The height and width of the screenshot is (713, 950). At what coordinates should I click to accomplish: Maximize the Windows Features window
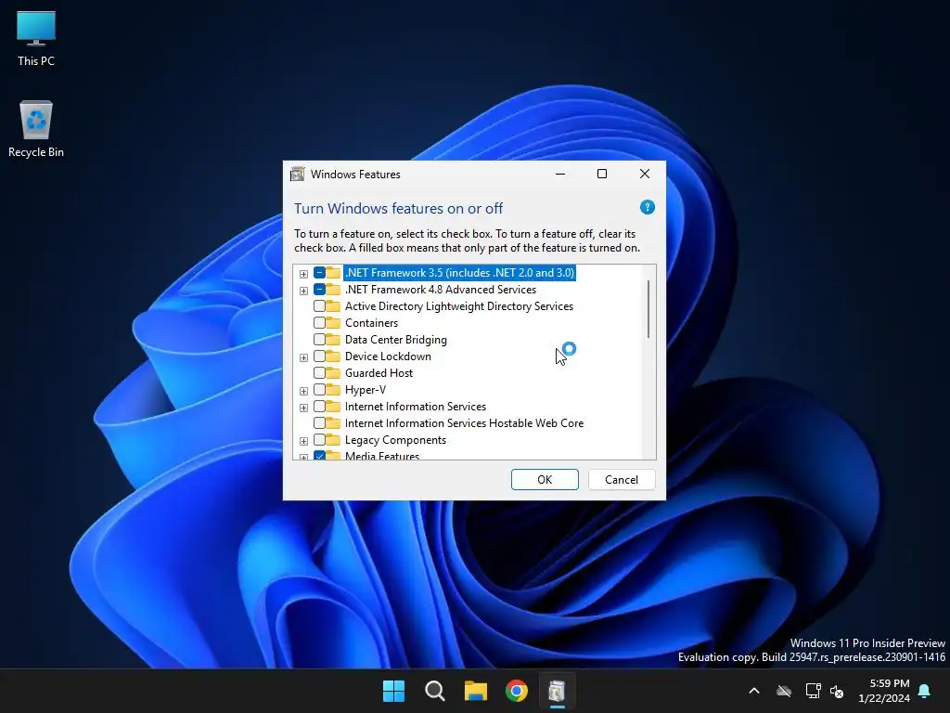click(602, 174)
